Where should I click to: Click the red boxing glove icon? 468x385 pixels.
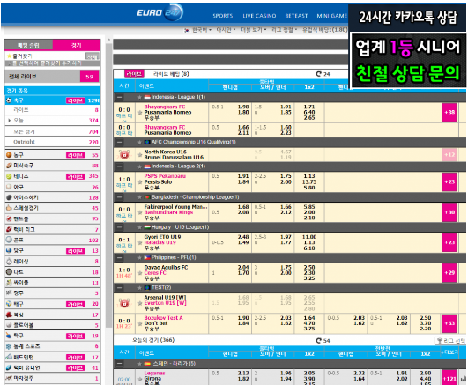(x=9, y=315)
